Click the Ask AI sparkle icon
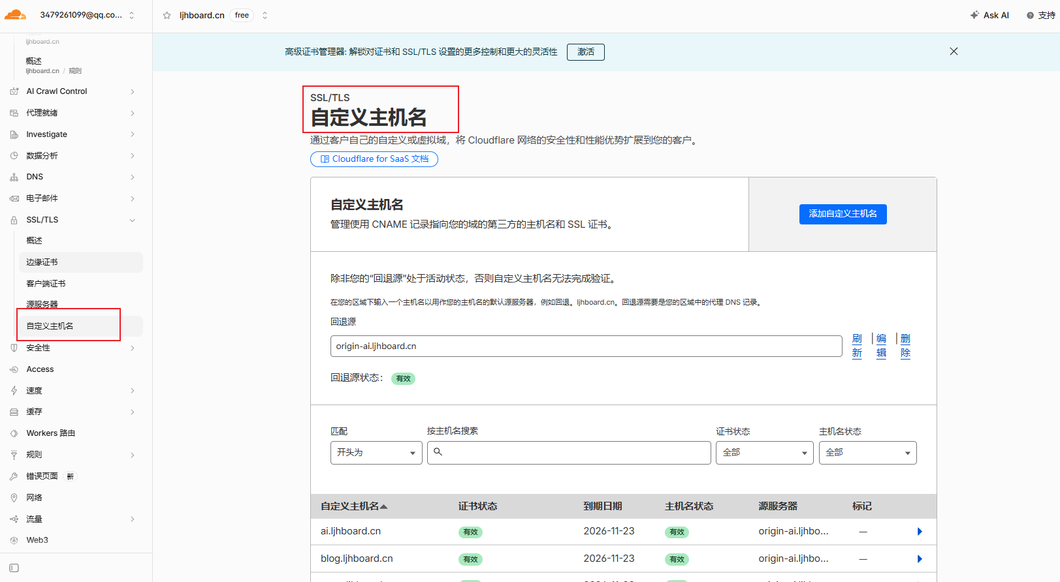The width and height of the screenshot is (1060, 582). [974, 15]
